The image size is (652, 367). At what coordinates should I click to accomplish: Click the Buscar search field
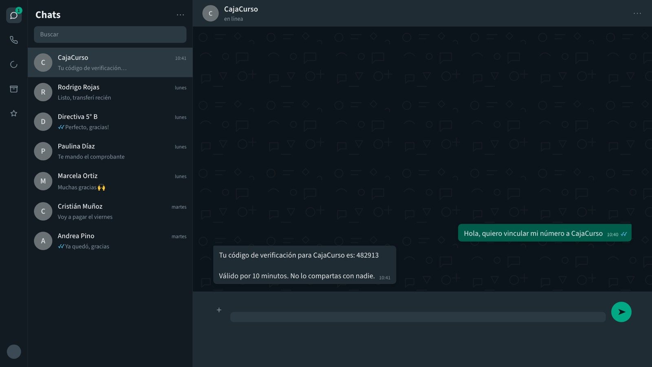click(x=110, y=35)
